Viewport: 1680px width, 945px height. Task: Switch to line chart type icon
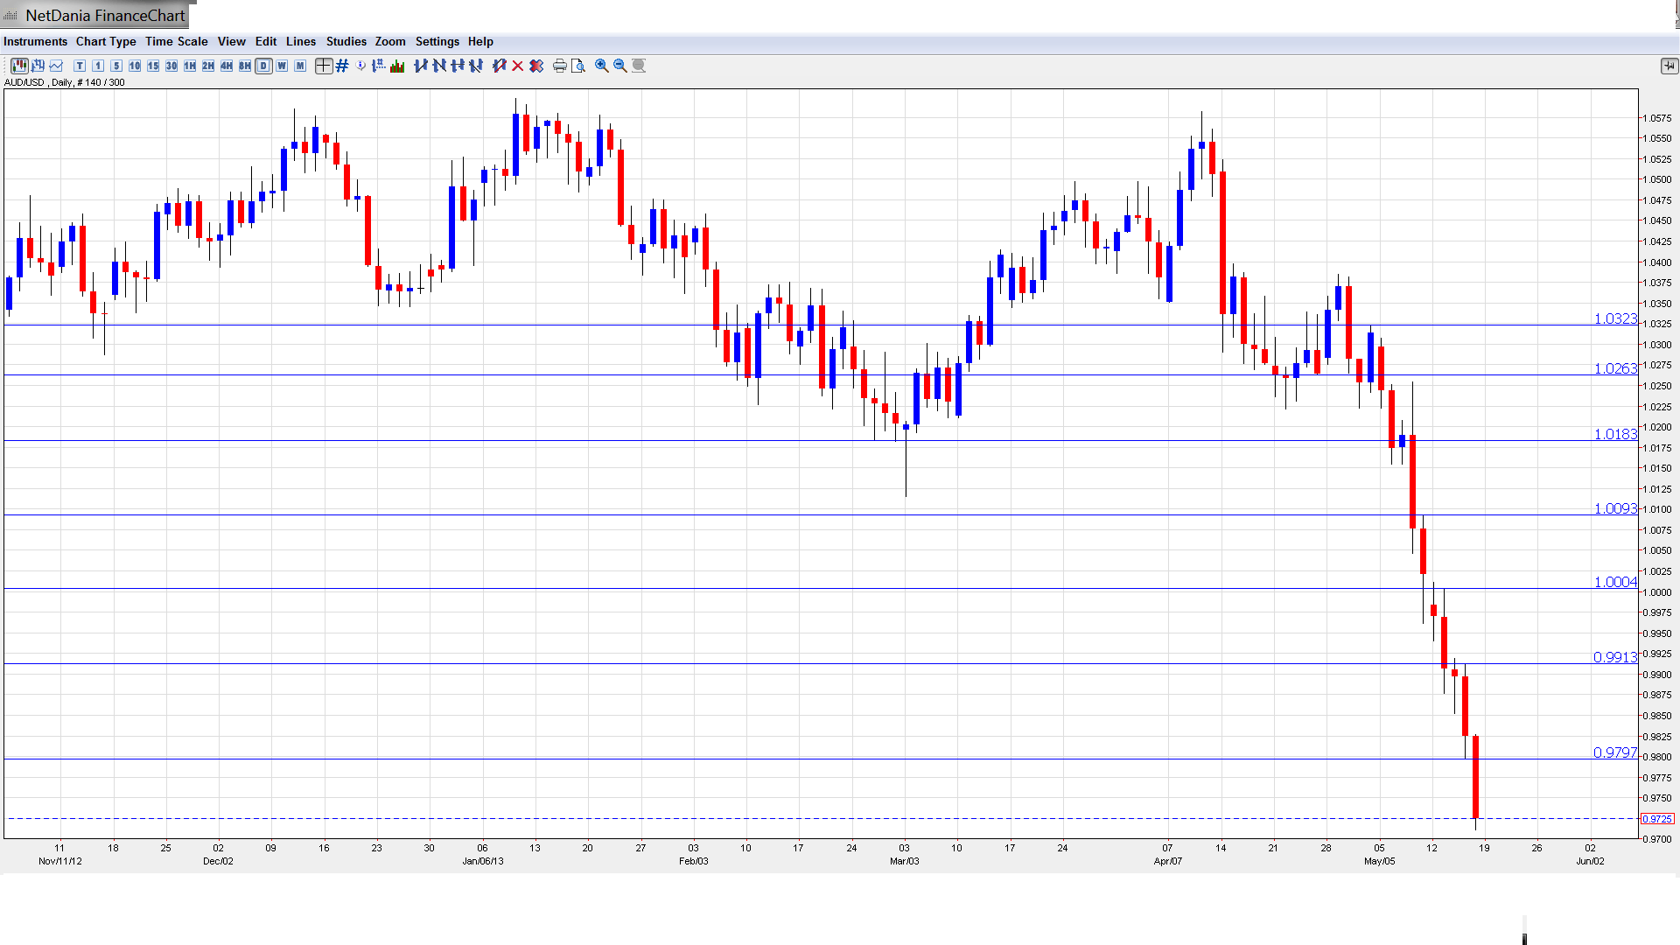[57, 66]
